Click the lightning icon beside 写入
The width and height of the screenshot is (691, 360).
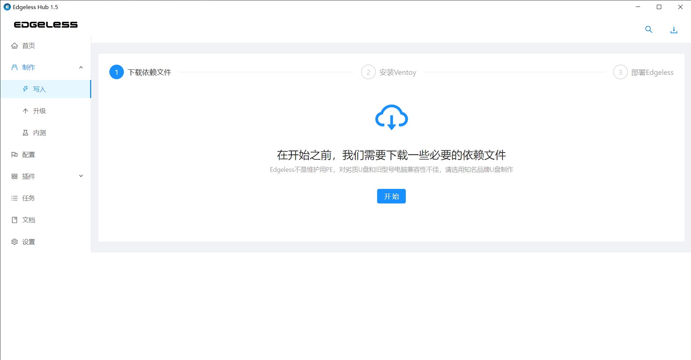coord(25,89)
